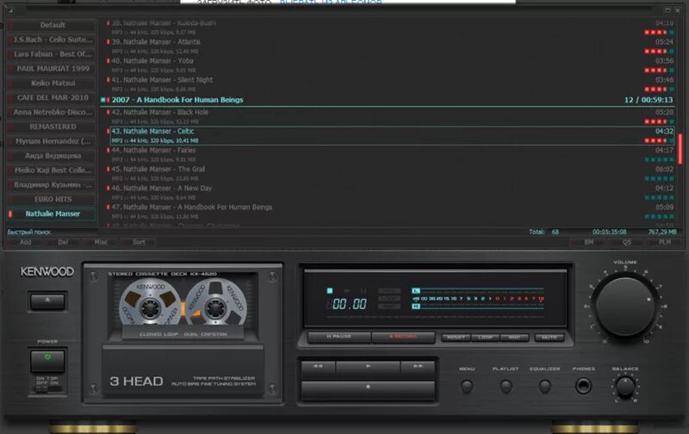Select the Аида Ведищева playlist tab
The height and width of the screenshot is (434, 689).
pos(52,156)
